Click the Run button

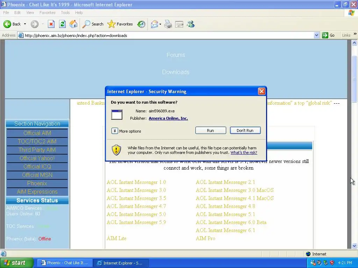210,131
